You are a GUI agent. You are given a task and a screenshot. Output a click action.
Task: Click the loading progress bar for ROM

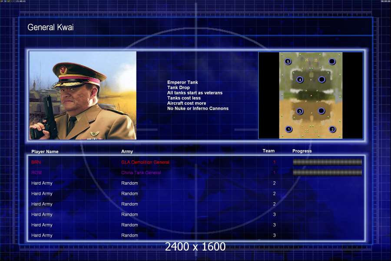click(x=327, y=172)
